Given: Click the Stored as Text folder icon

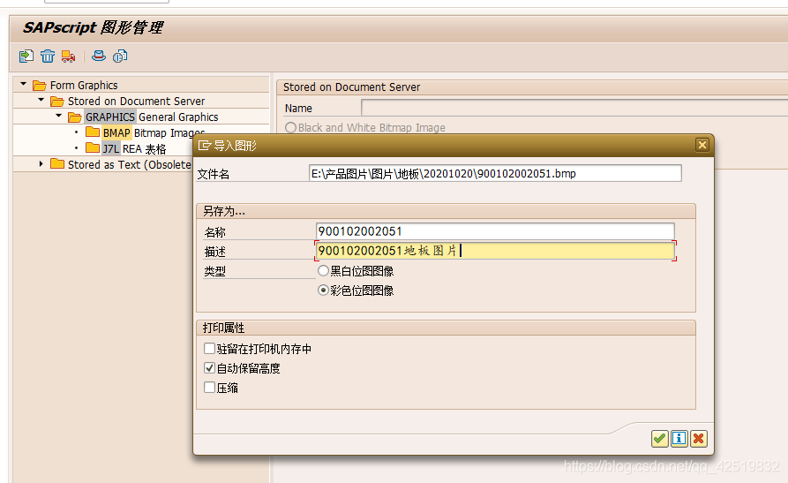Looking at the screenshot, I should click(57, 164).
